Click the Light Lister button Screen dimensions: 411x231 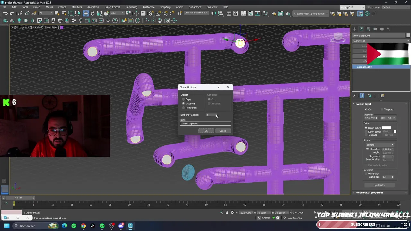tap(379, 185)
